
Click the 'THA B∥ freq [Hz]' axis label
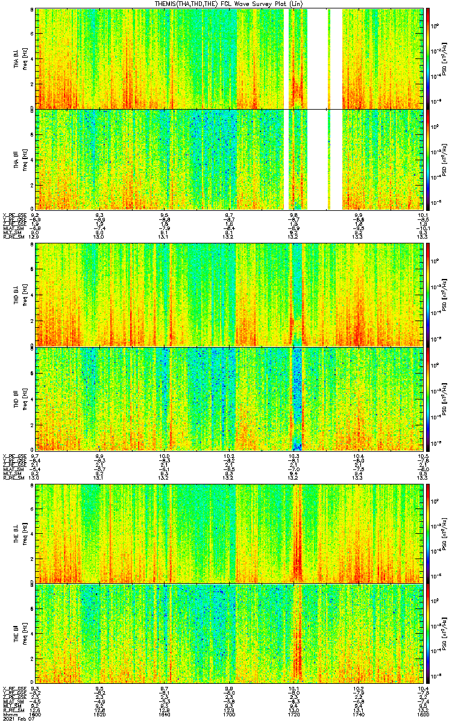point(19,159)
